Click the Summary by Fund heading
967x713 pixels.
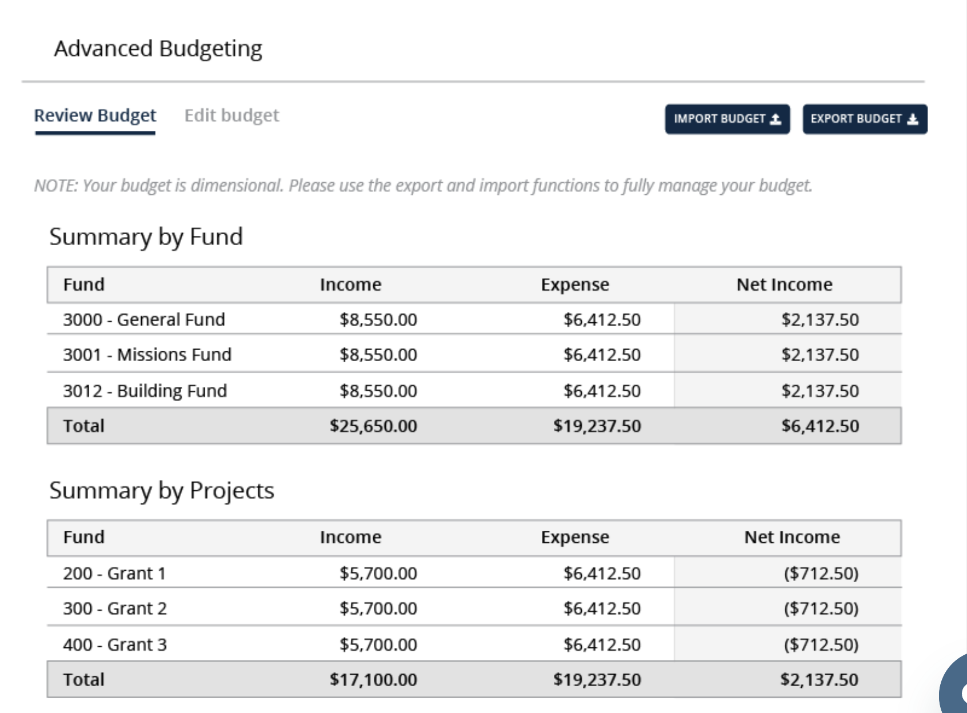click(146, 237)
